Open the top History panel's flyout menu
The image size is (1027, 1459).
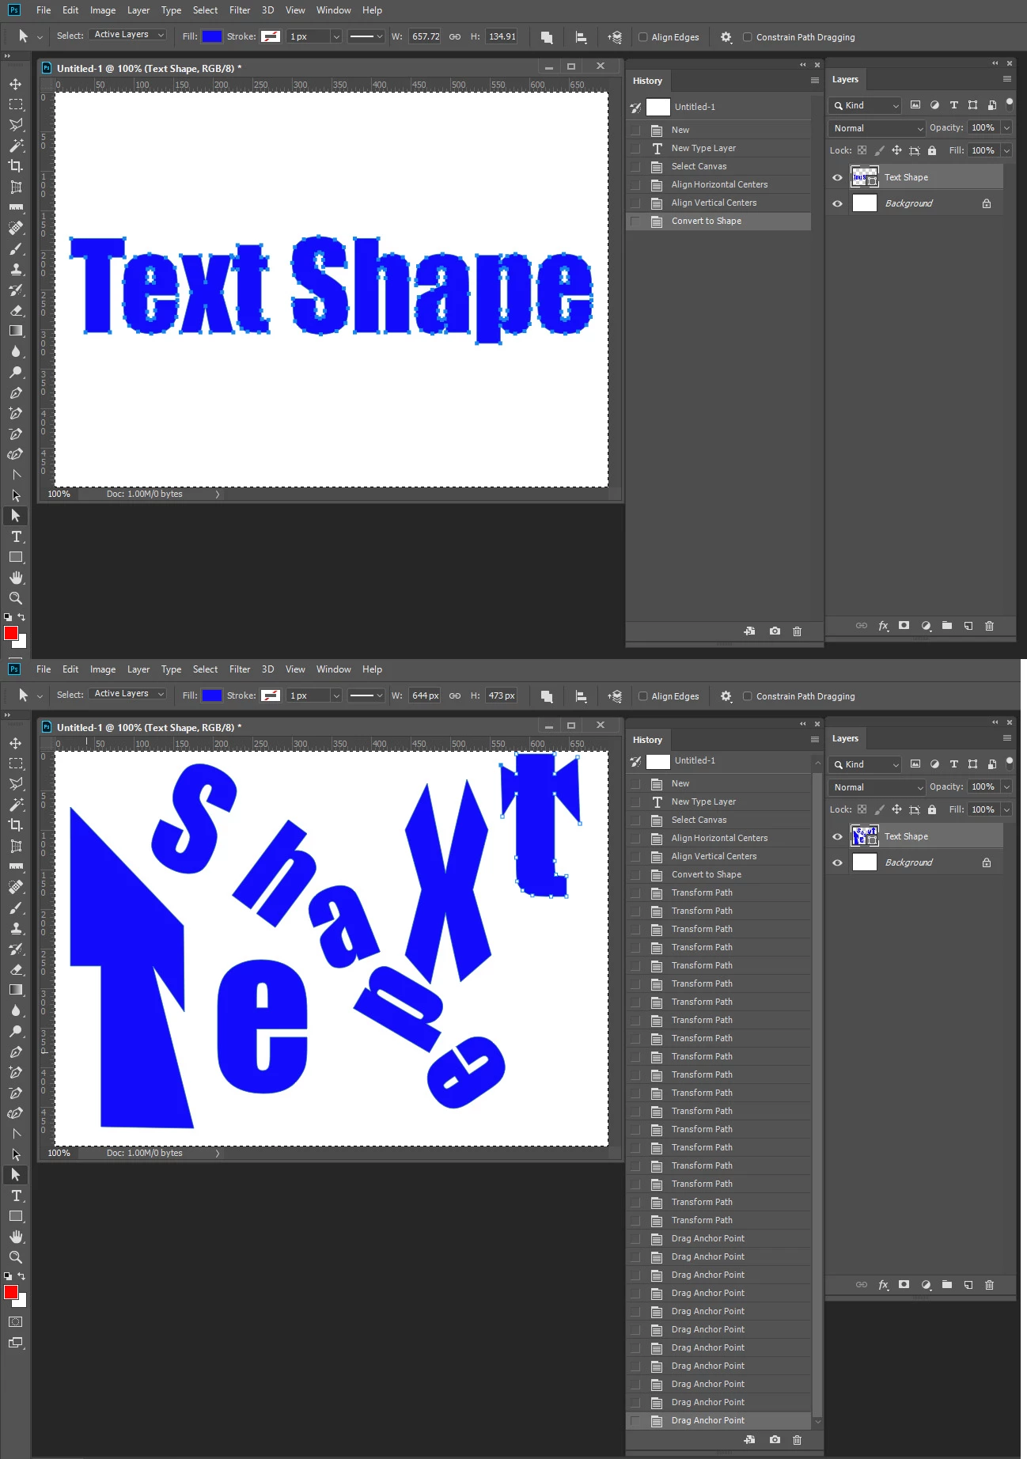815,80
